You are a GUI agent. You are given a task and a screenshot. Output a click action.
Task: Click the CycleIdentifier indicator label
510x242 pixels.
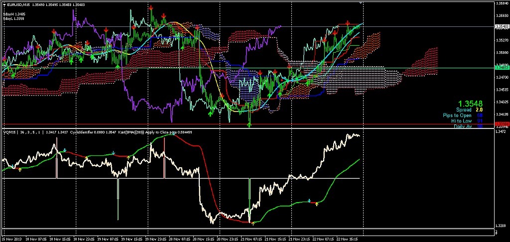tap(82, 132)
